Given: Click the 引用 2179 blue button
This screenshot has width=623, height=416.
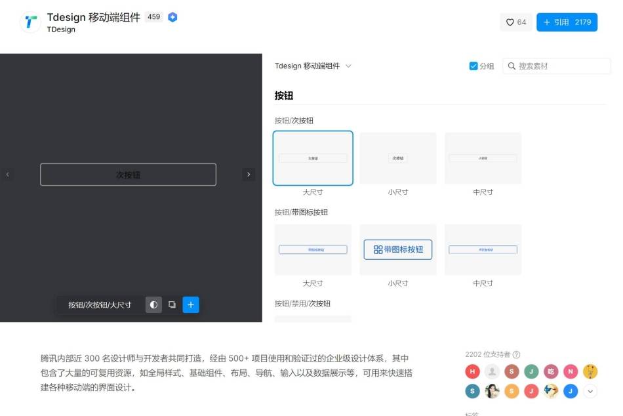Looking at the screenshot, I should coord(567,22).
